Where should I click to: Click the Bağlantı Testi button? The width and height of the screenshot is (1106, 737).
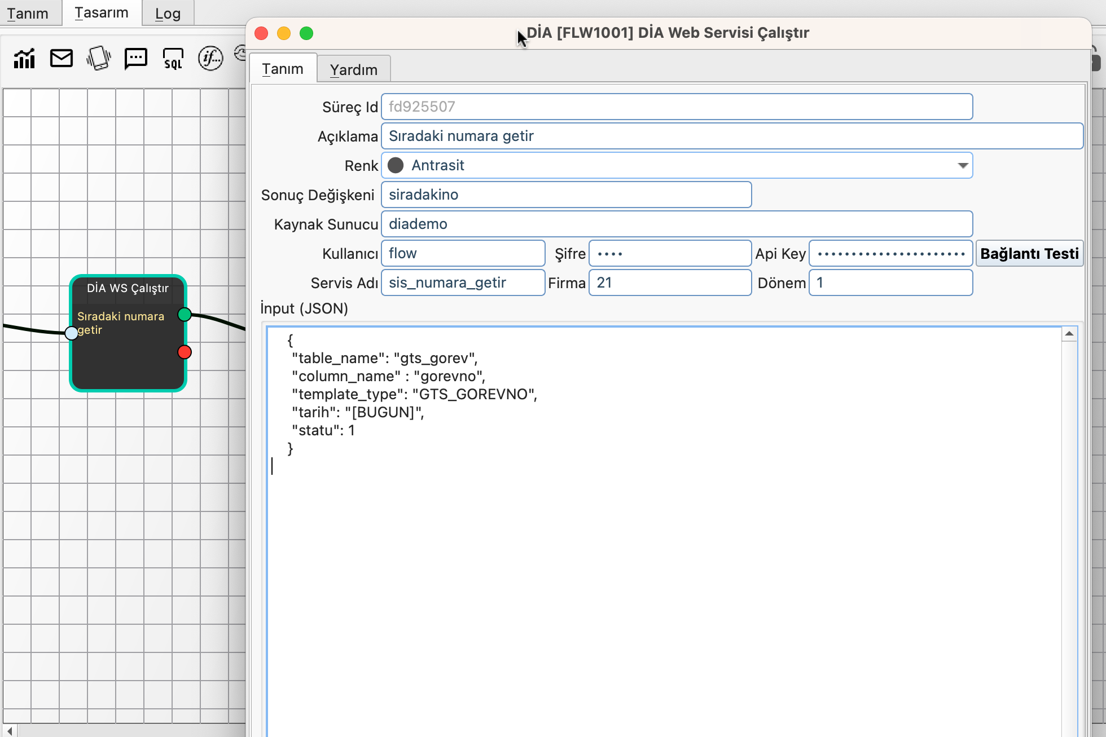(1029, 253)
